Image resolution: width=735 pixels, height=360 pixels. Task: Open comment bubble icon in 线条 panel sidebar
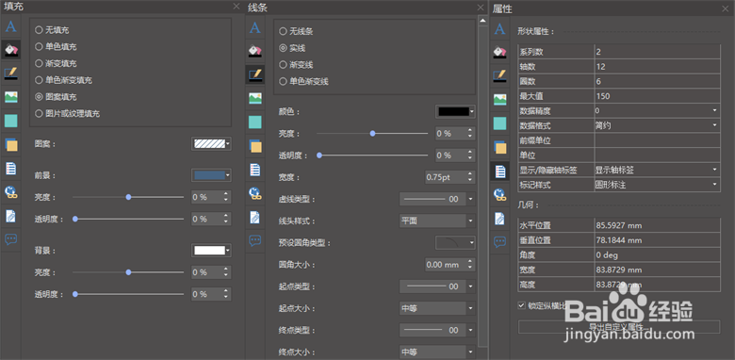point(255,241)
